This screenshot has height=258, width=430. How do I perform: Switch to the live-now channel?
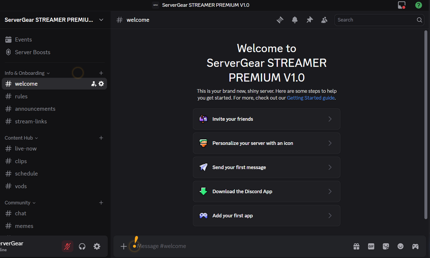[26, 149]
